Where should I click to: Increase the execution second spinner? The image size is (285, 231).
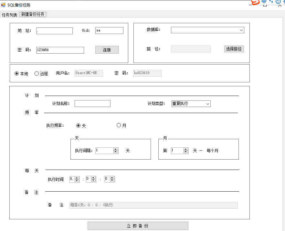(x=112, y=178)
